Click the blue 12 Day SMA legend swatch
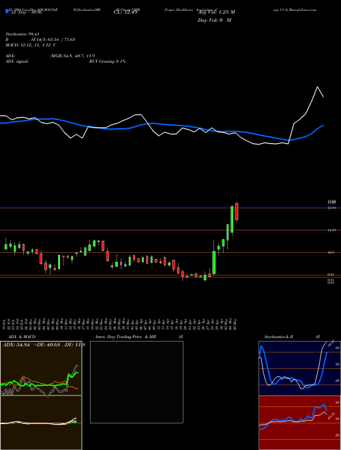341x450 pixels. tap(7, 11)
